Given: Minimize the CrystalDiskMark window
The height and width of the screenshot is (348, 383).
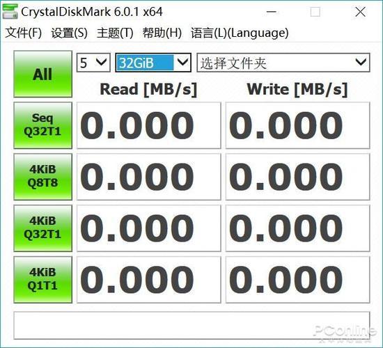Looking at the screenshot, I should click(271, 11).
